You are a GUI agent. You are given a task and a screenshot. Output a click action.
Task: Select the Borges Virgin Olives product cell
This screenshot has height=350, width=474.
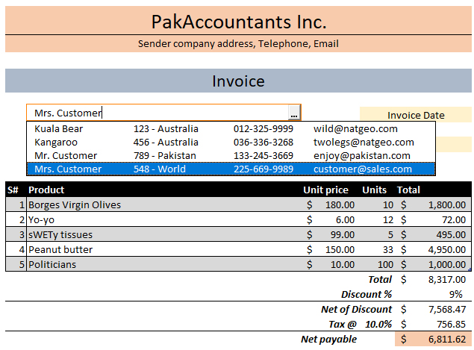163,205
